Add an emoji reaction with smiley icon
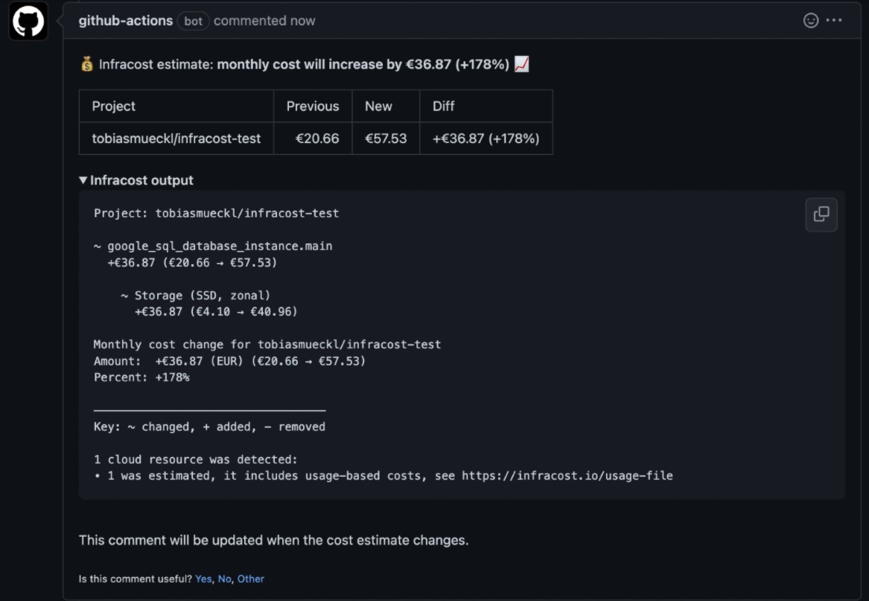The width and height of the screenshot is (869, 601). coord(811,21)
